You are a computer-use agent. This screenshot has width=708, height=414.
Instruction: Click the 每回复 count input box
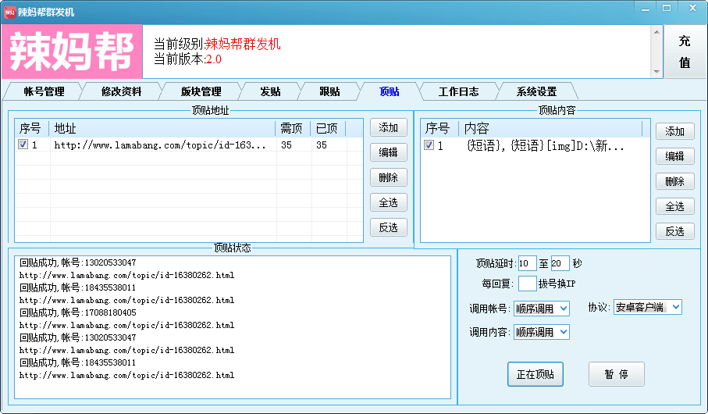click(x=527, y=283)
